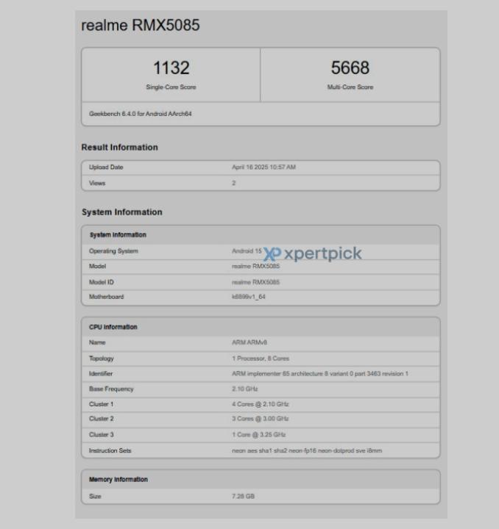
Task: Click the Topology value 1 Processor, 8 Cores
Action: pos(261,359)
